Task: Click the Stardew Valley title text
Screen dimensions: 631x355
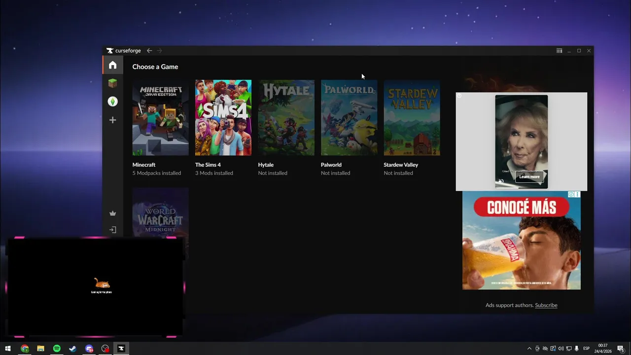Action: 401,165
